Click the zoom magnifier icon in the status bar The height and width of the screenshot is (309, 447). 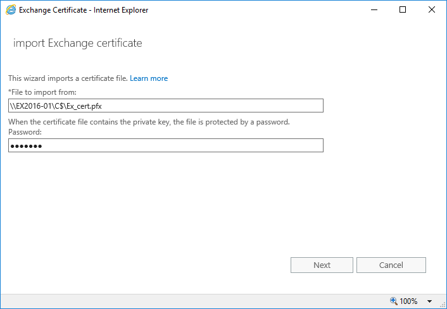(393, 301)
